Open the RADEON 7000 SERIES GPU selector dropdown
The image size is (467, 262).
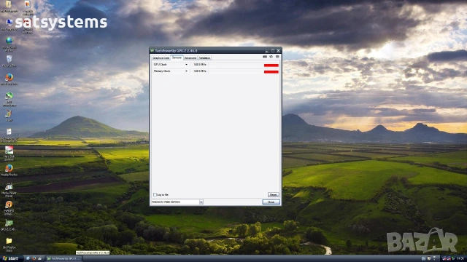click(x=201, y=202)
